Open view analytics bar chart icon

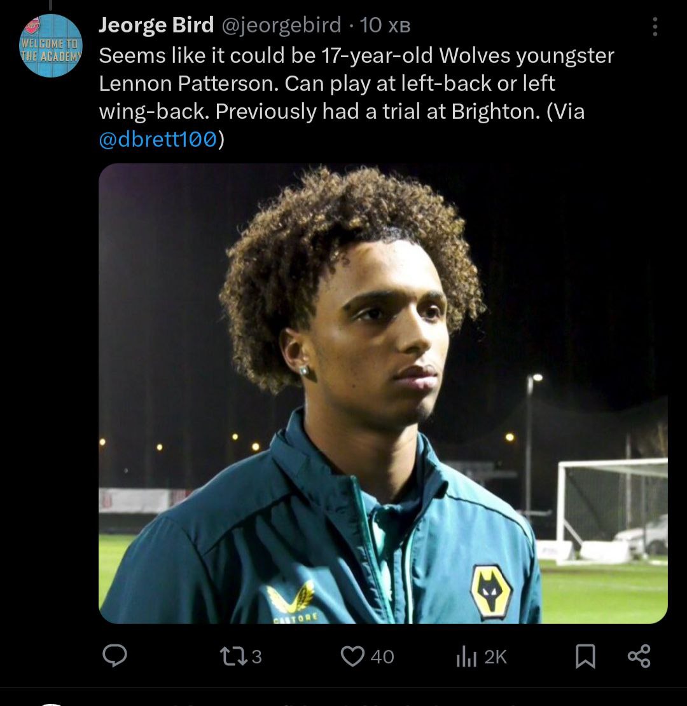(466, 656)
